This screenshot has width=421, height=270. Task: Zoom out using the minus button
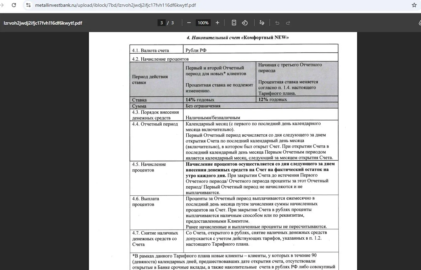coord(189,23)
